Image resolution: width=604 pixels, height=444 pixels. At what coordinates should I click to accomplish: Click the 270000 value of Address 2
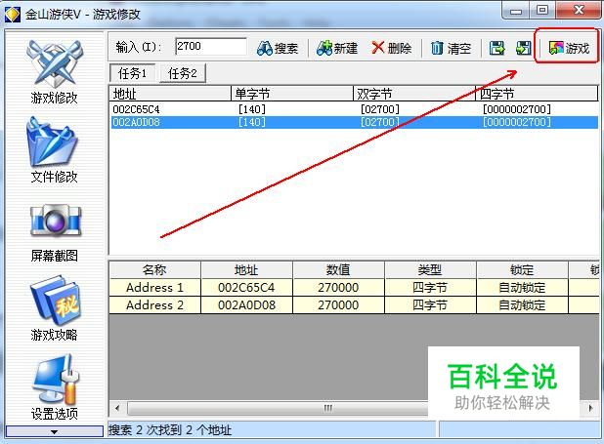338,305
